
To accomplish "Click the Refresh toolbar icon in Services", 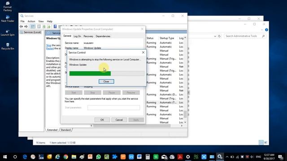I will pyautogui.click(x=44, y=27).
